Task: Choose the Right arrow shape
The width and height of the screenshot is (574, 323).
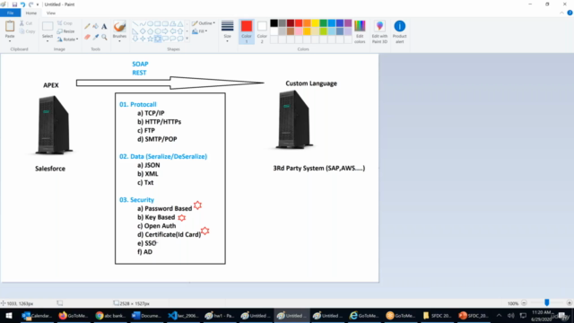Action: pyautogui.click(x=165, y=31)
